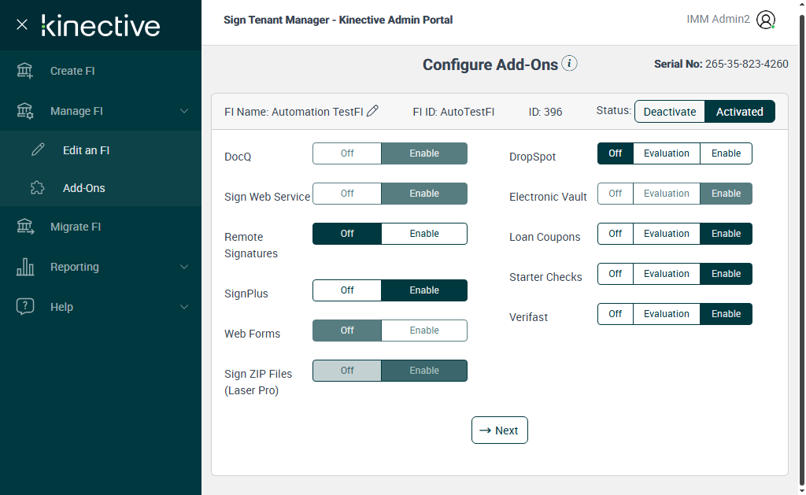Set Verifast to Evaluation
Image resolution: width=806 pixels, height=495 pixels.
coord(667,313)
